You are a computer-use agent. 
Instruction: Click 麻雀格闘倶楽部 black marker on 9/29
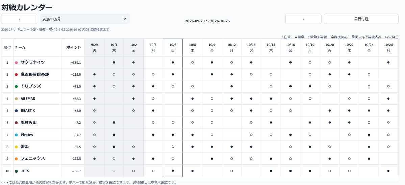coord(94,74)
